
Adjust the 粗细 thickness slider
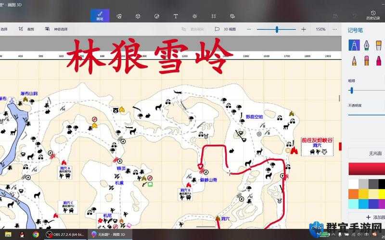click(x=352, y=91)
